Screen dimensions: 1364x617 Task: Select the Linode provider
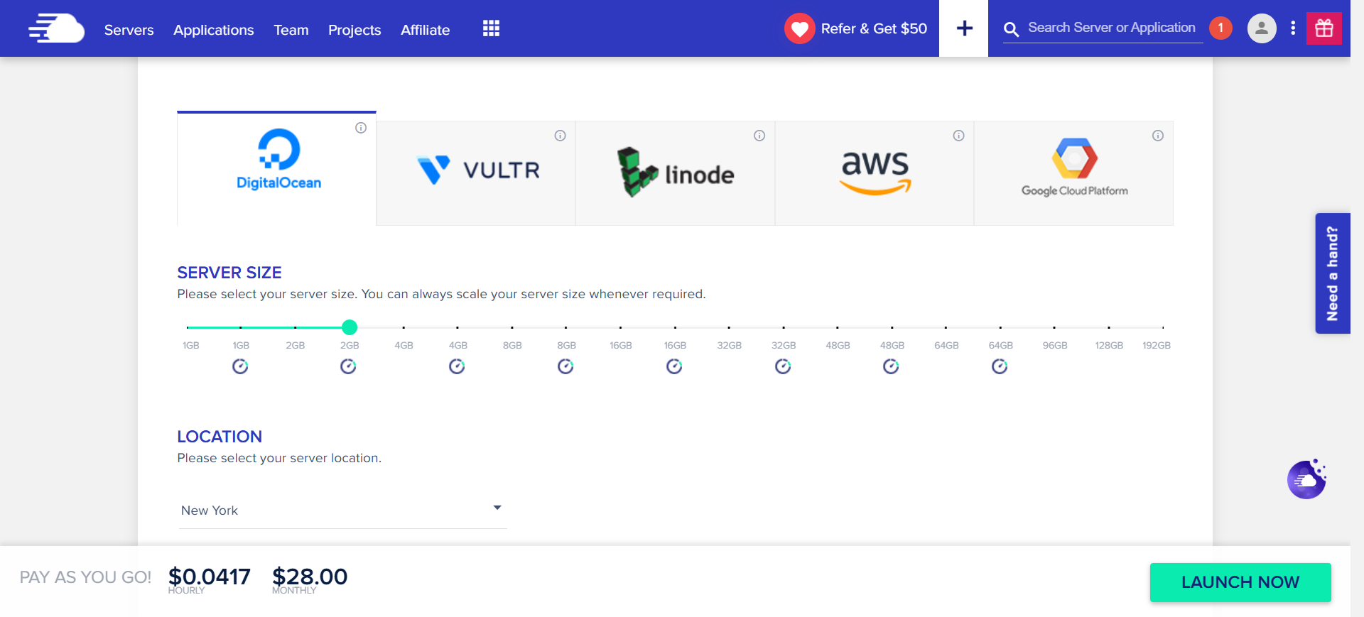click(675, 173)
